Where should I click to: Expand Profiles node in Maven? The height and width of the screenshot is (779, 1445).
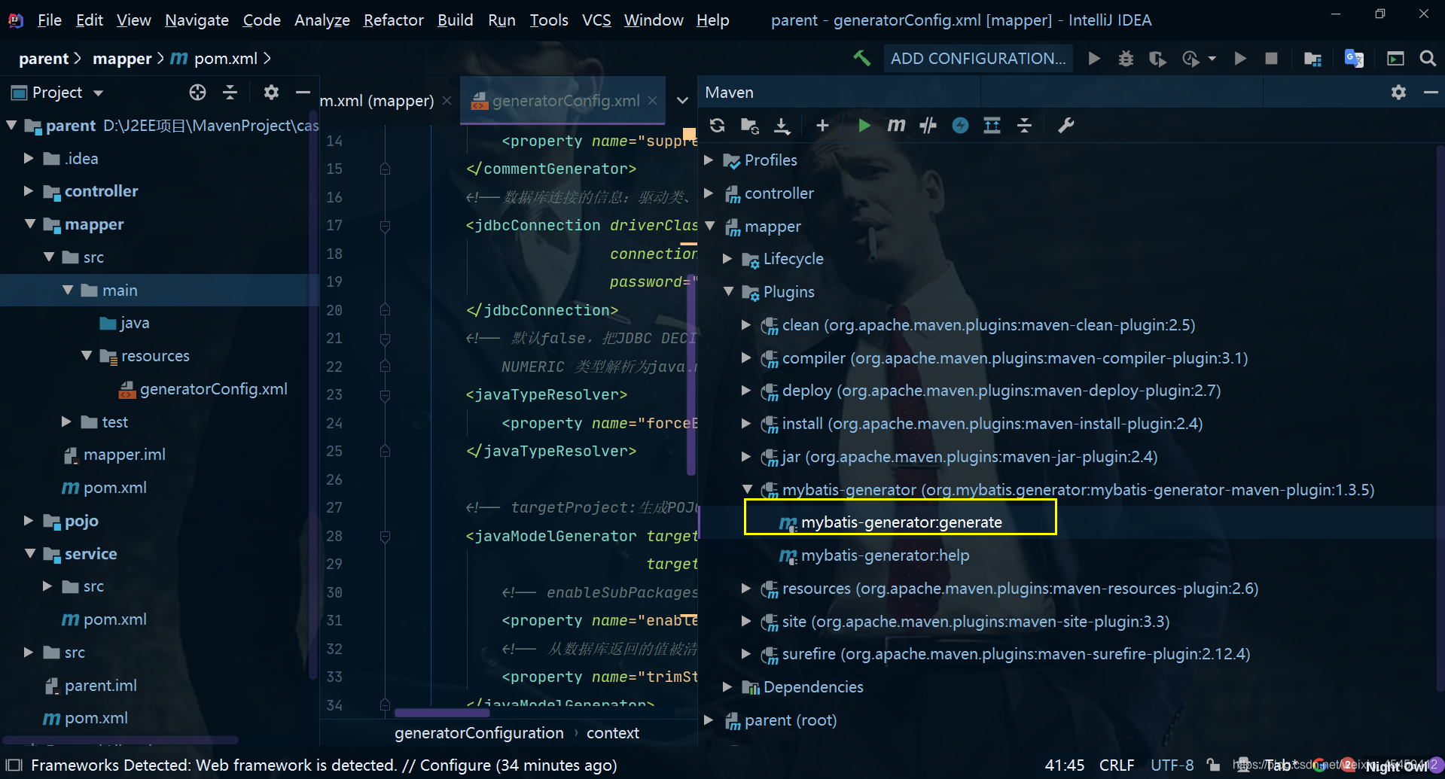(x=709, y=160)
